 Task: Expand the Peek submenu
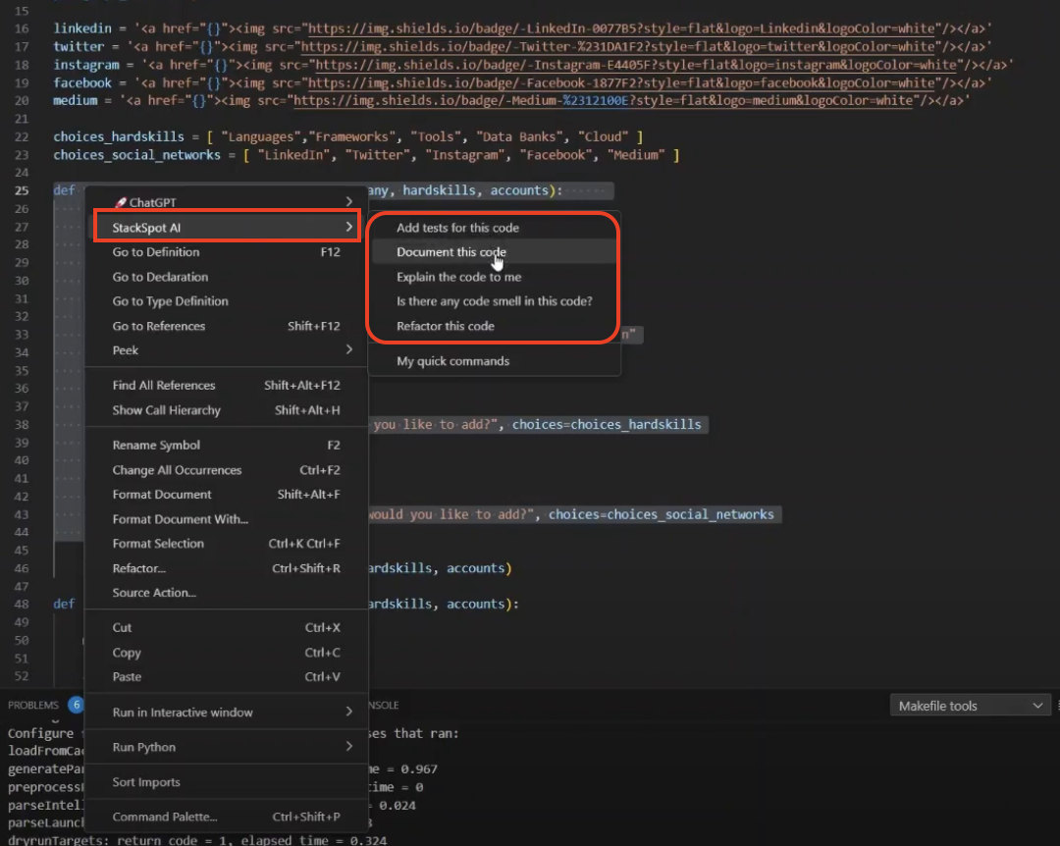point(125,349)
